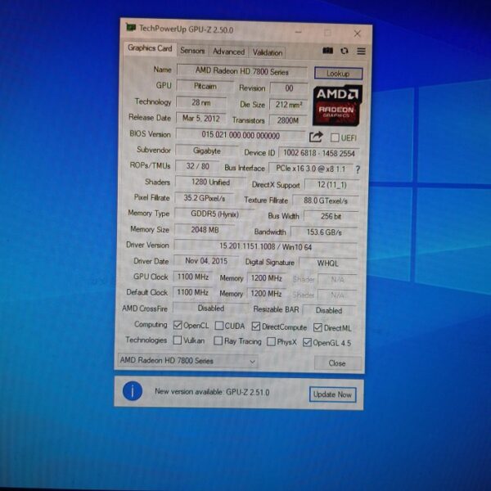Click the ROPs/TMUs value 32 / 80
491x491 pixels.
[197, 166]
